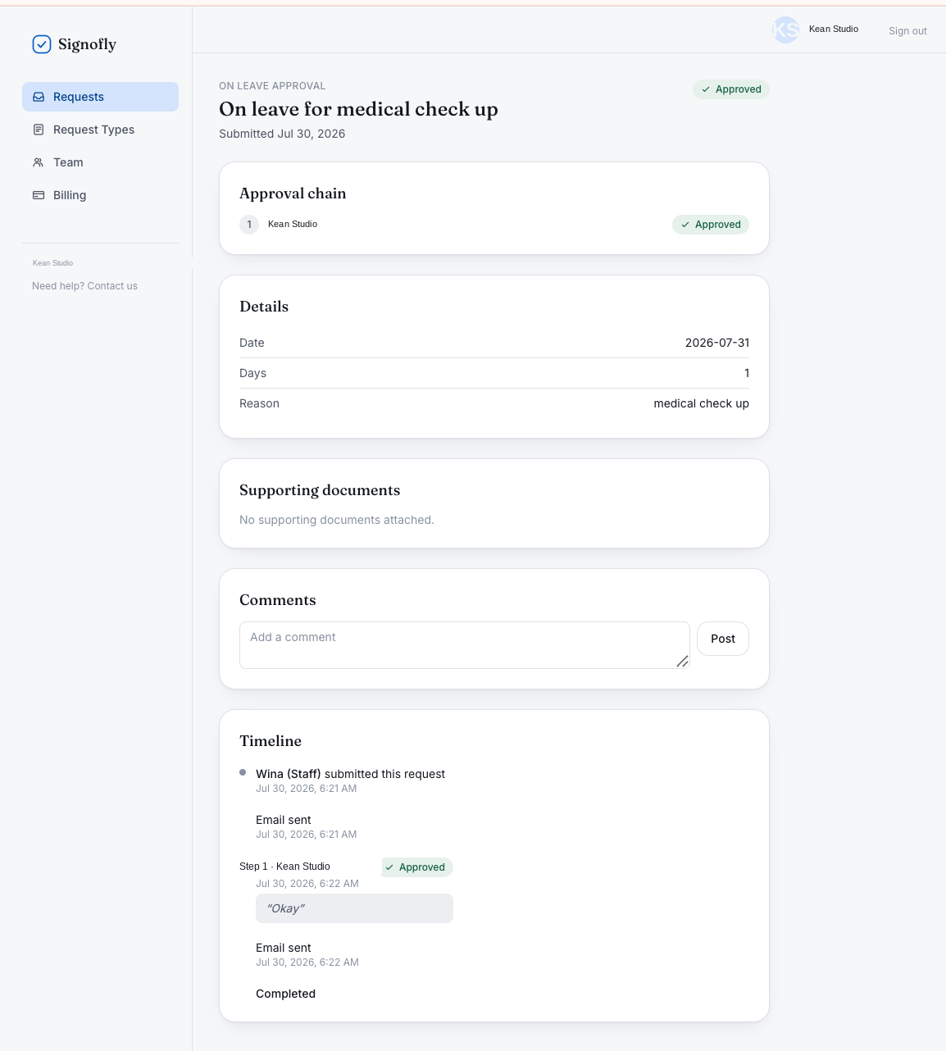The width and height of the screenshot is (946, 1051).
Task: Click the Comments heading
Action: (x=278, y=600)
